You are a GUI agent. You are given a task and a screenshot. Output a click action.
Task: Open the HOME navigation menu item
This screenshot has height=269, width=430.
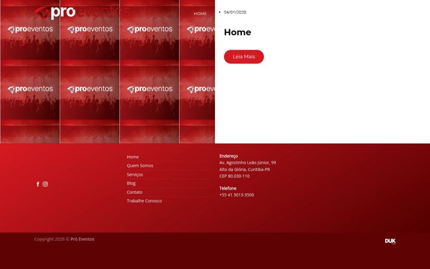200,13
